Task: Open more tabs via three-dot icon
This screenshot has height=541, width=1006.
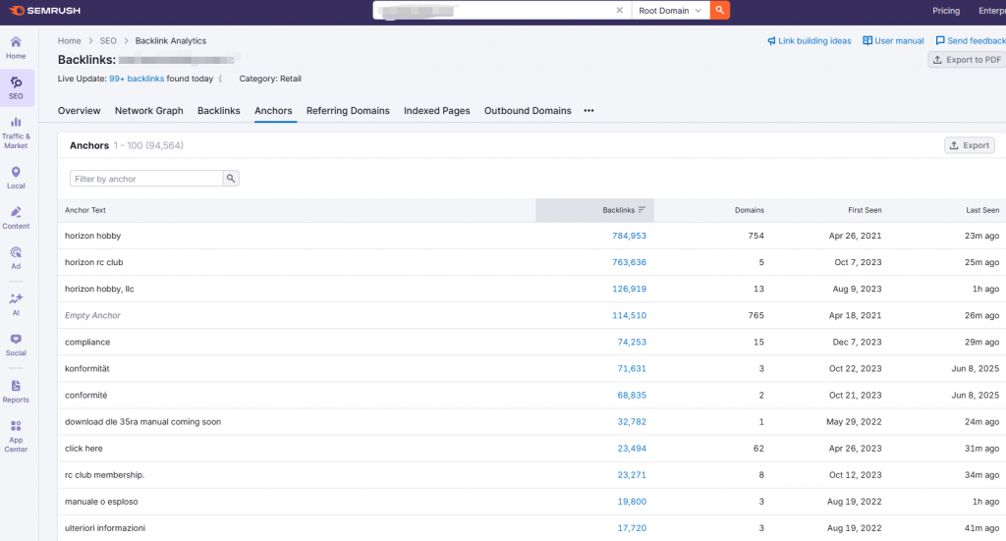Action: (x=589, y=110)
